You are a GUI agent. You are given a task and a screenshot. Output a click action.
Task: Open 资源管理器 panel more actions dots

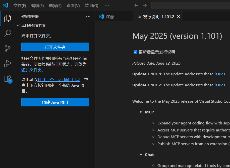click(88, 17)
